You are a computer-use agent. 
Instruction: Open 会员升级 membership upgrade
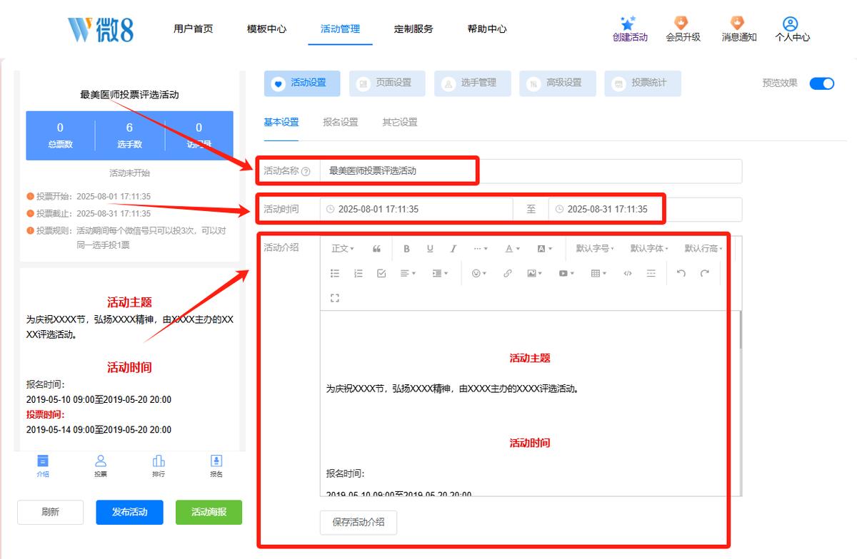683,29
